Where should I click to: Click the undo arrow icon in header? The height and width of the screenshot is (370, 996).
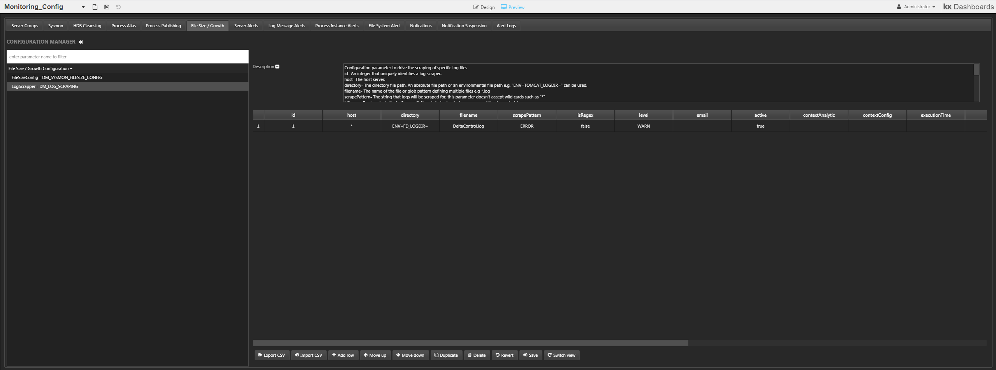pyautogui.click(x=118, y=7)
